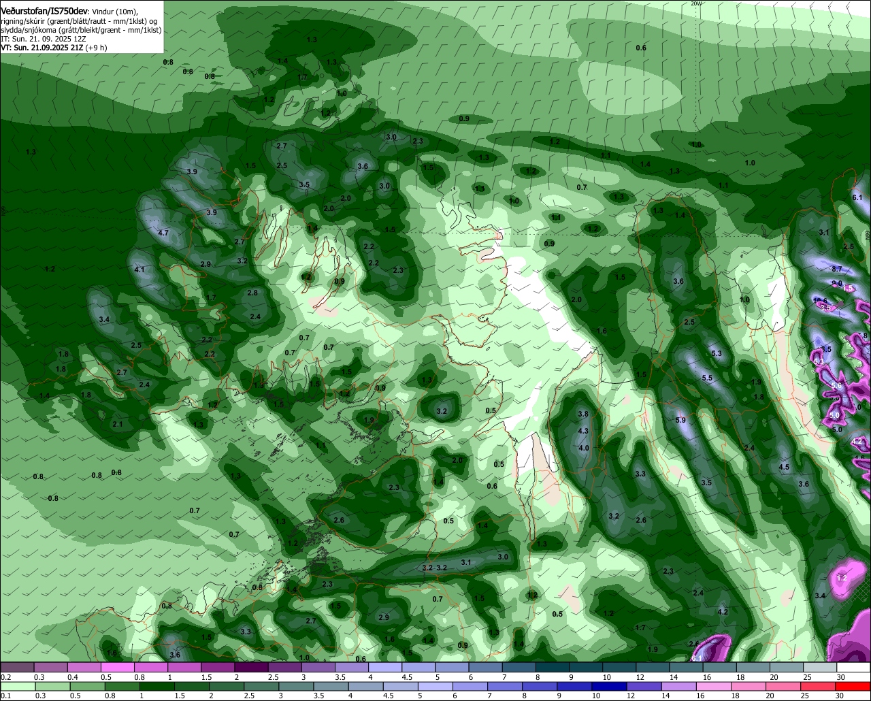The image size is (871, 701).
Task: Click the 4.0 precipitation value on map
Action: [x=584, y=448]
